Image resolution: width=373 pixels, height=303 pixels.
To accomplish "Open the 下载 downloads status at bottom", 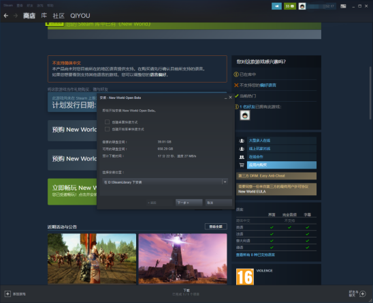I will [x=186, y=292].
